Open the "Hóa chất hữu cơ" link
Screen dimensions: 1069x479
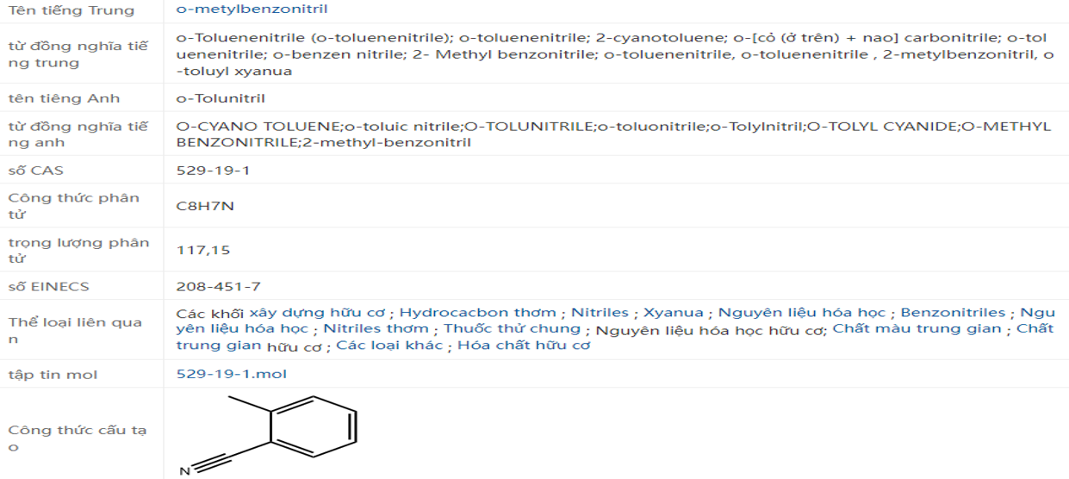(524, 345)
